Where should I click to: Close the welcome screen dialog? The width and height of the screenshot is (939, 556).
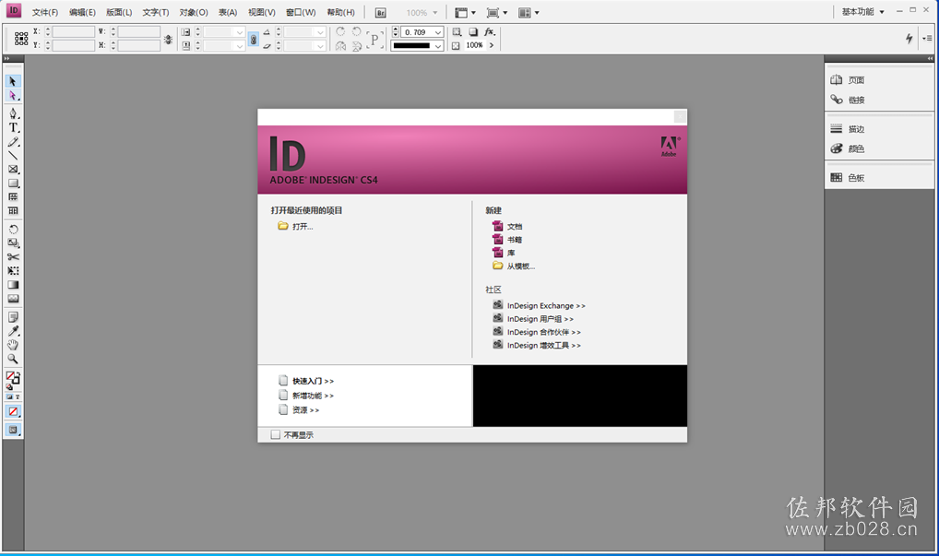click(680, 117)
